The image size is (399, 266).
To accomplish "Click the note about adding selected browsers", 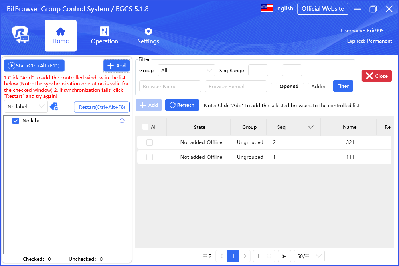I will point(281,106).
